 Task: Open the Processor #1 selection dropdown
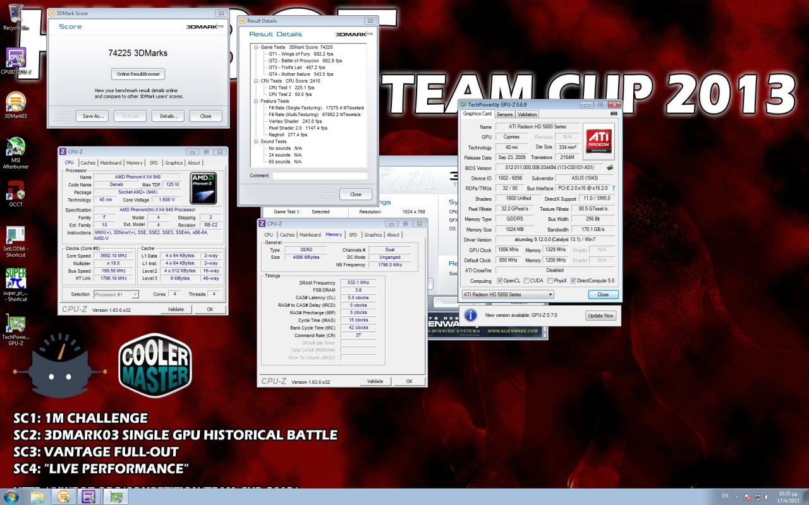116,294
